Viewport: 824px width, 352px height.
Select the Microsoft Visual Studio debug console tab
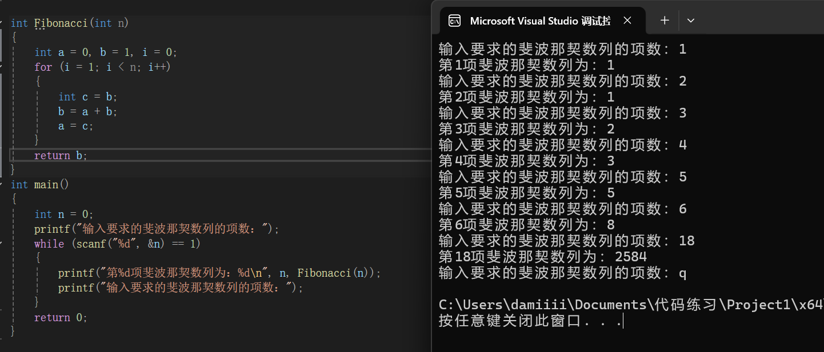(x=539, y=21)
